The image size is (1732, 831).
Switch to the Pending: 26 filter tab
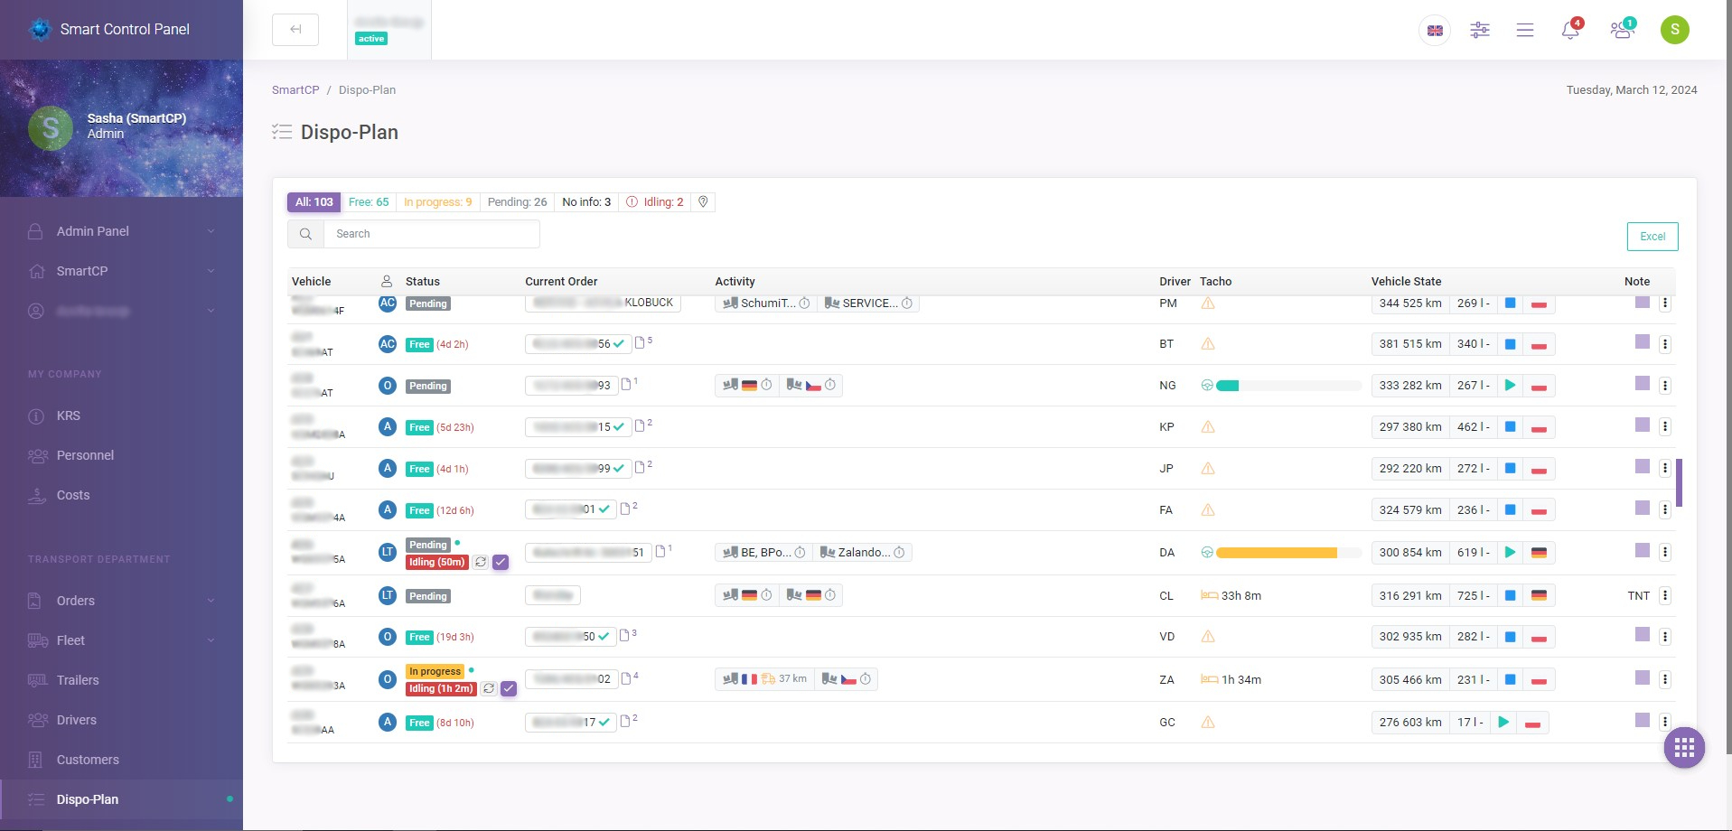[x=516, y=201]
